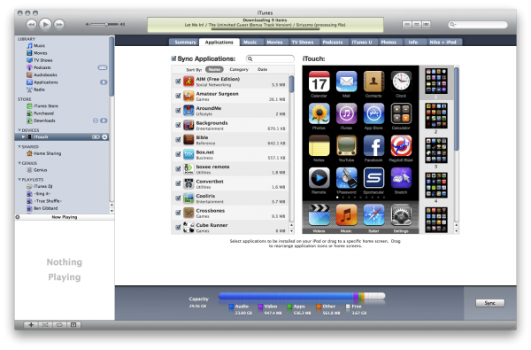Select the App Store icon on home screen
Image resolution: width=531 pixels, height=350 pixels.
(x=373, y=113)
